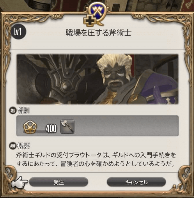This screenshot has width=195, height=198.
Task: Click the quest title 戦場を圧する斧術士
Action: point(99,33)
